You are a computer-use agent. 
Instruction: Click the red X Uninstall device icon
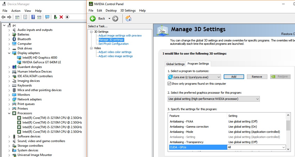tap(61, 17)
